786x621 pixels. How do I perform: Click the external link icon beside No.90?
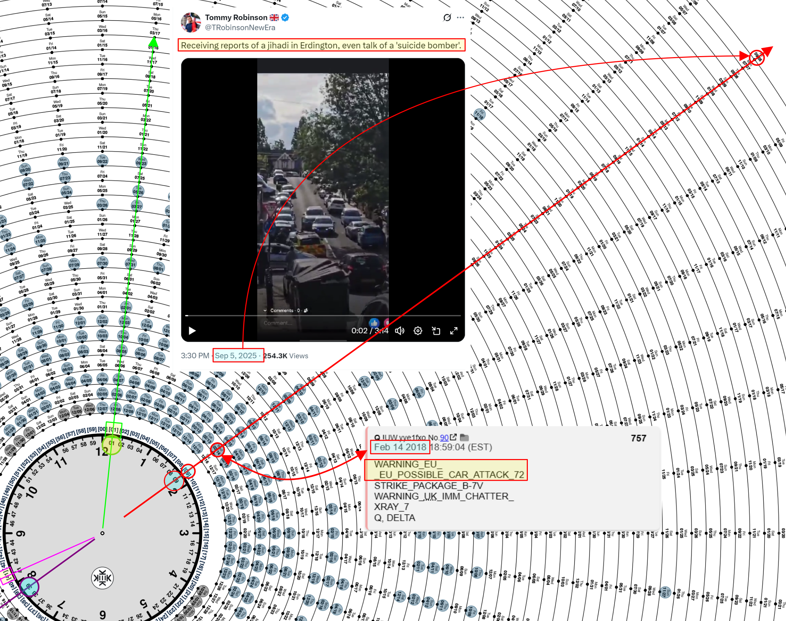tap(453, 437)
